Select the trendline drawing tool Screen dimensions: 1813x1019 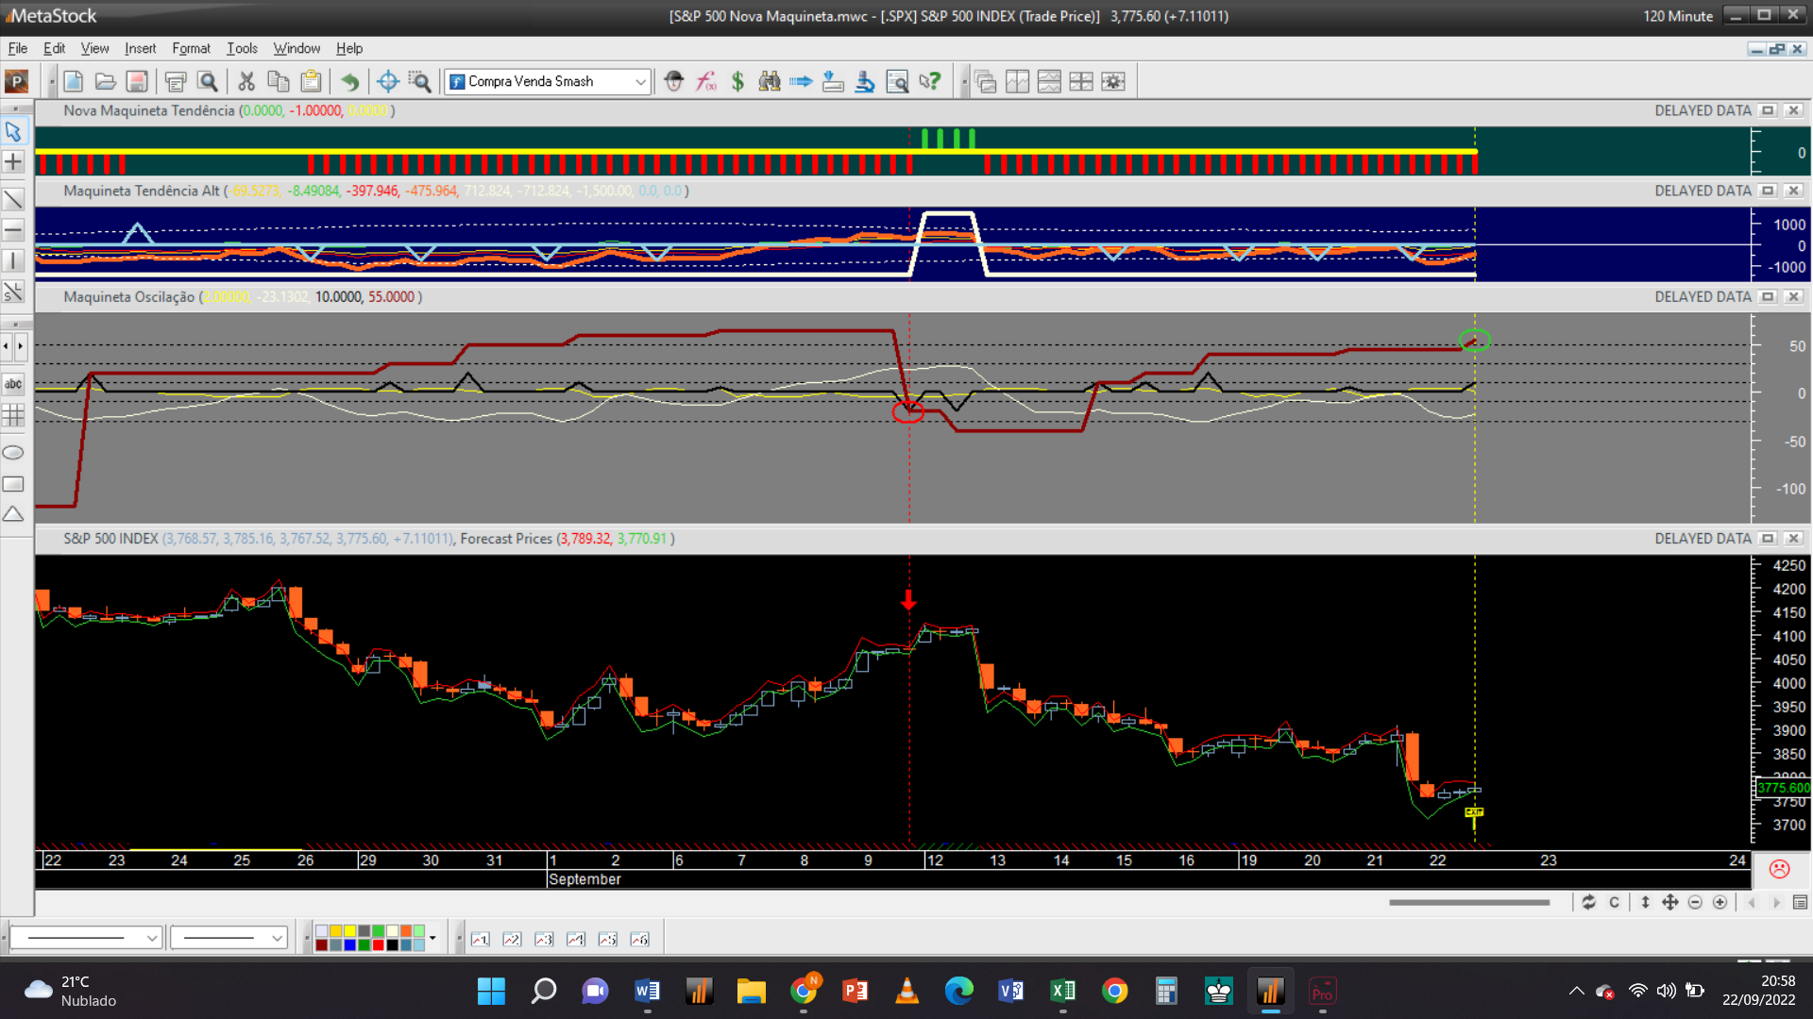click(13, 199)
